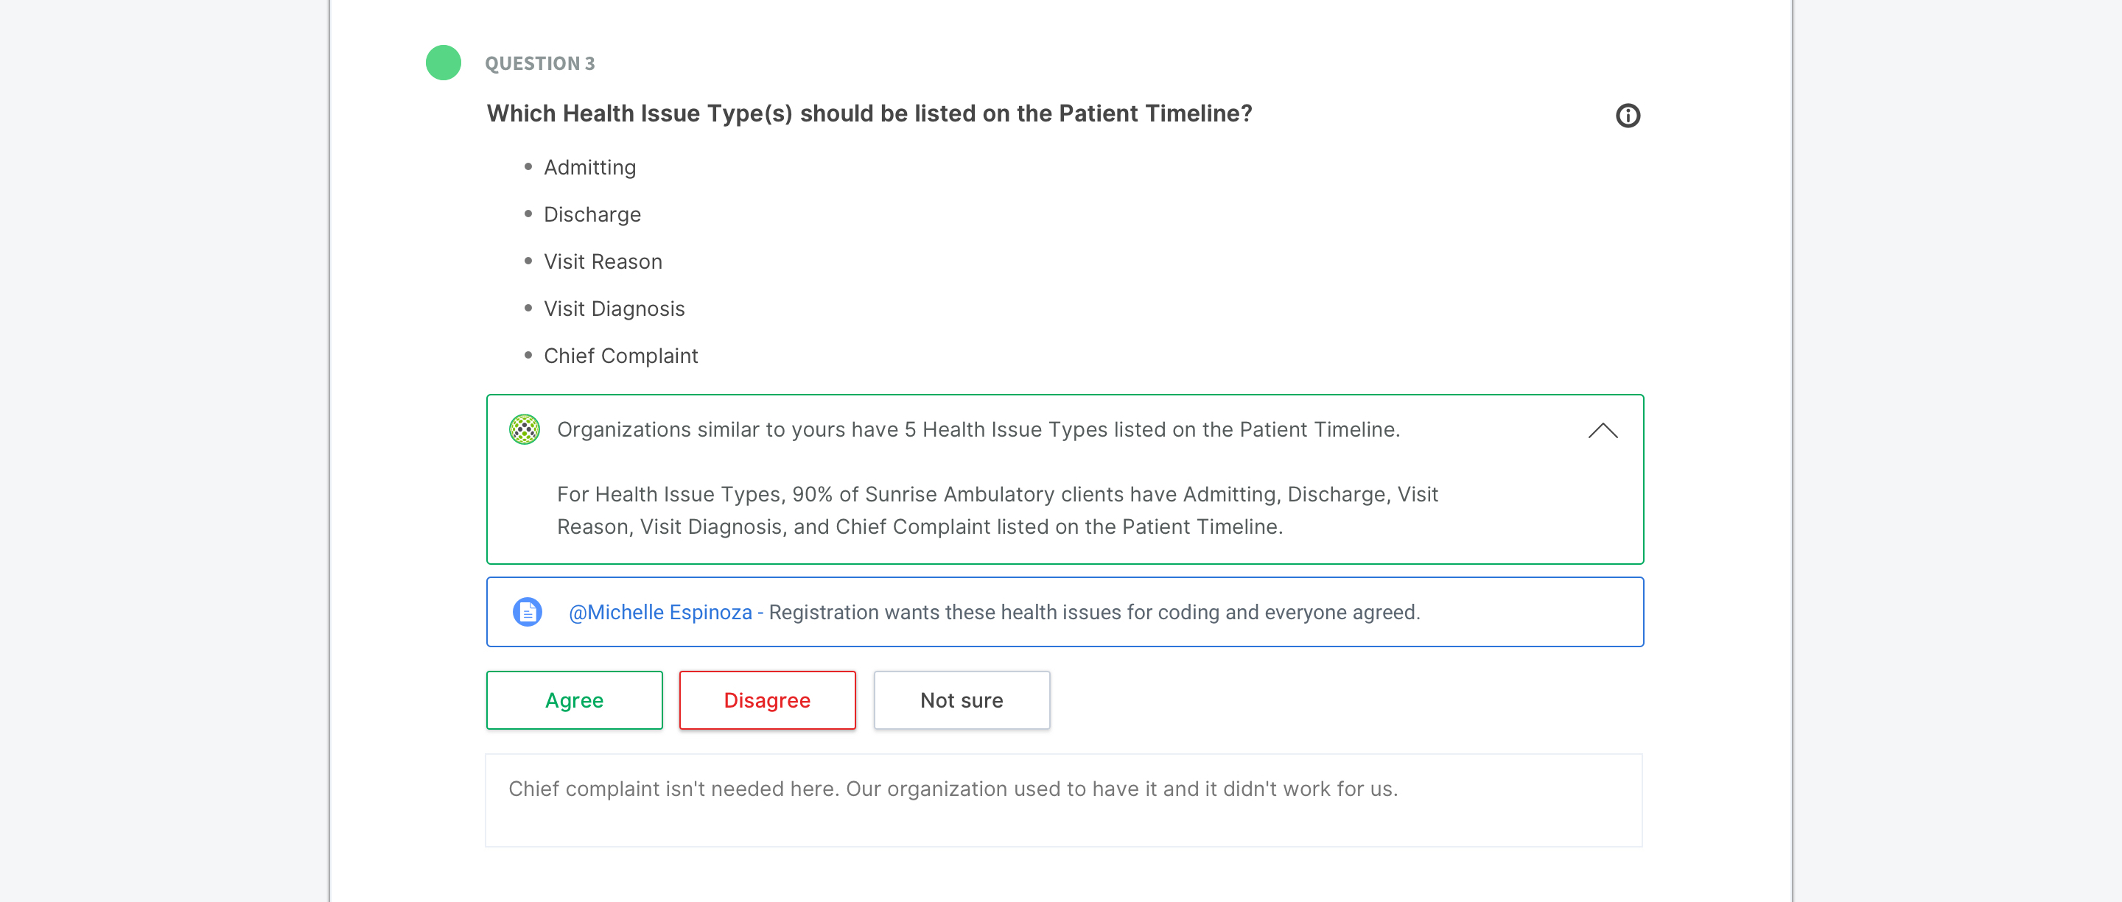Click the Discharge list item
2122x902 pixels.
592,214
